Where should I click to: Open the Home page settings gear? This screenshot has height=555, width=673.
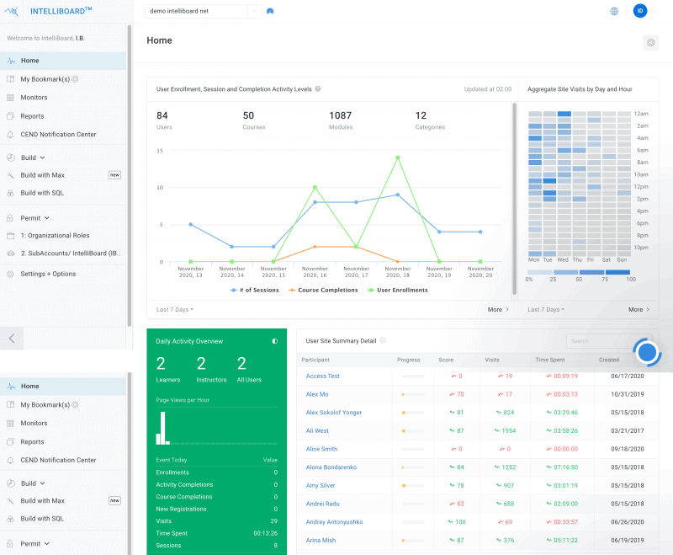[x=650, y=42]
